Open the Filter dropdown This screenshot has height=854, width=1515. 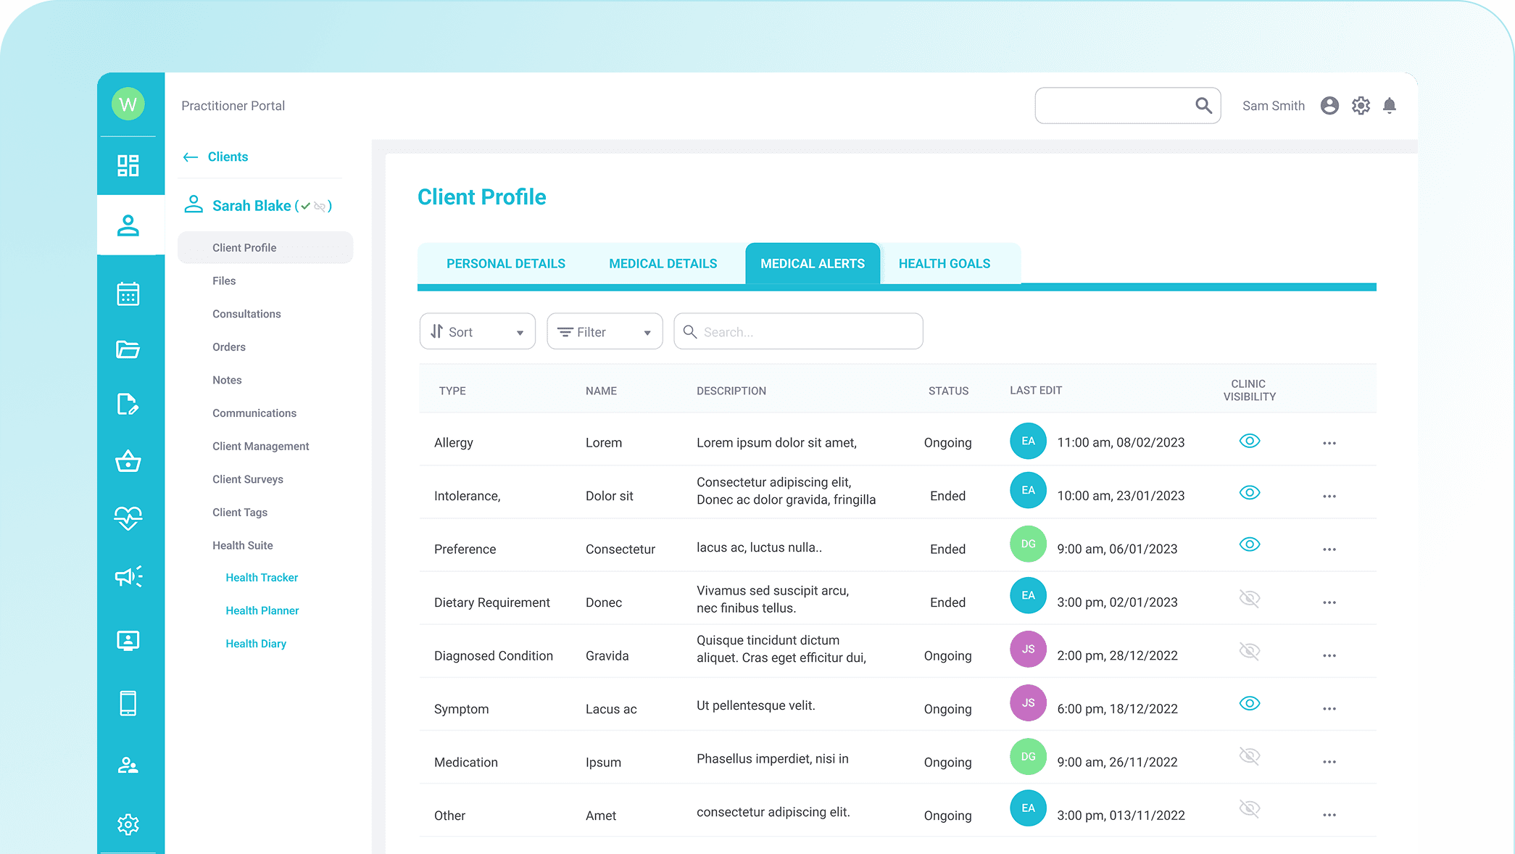605,332
